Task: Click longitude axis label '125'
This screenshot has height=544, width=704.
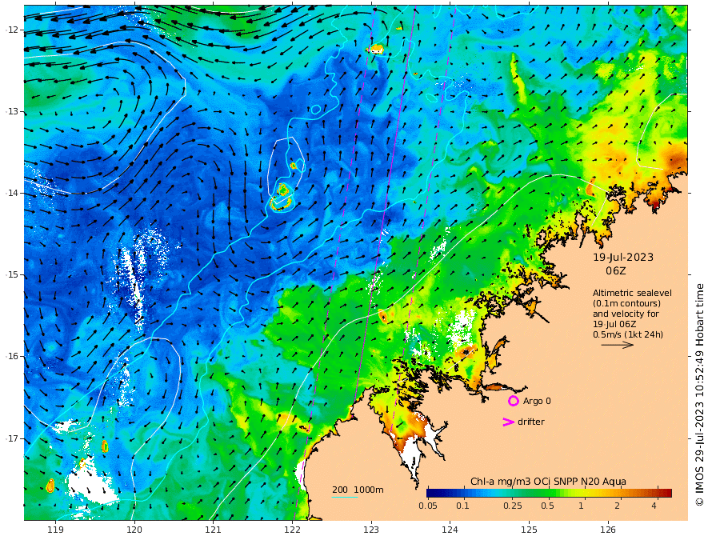Action: [x=529, y=530]
